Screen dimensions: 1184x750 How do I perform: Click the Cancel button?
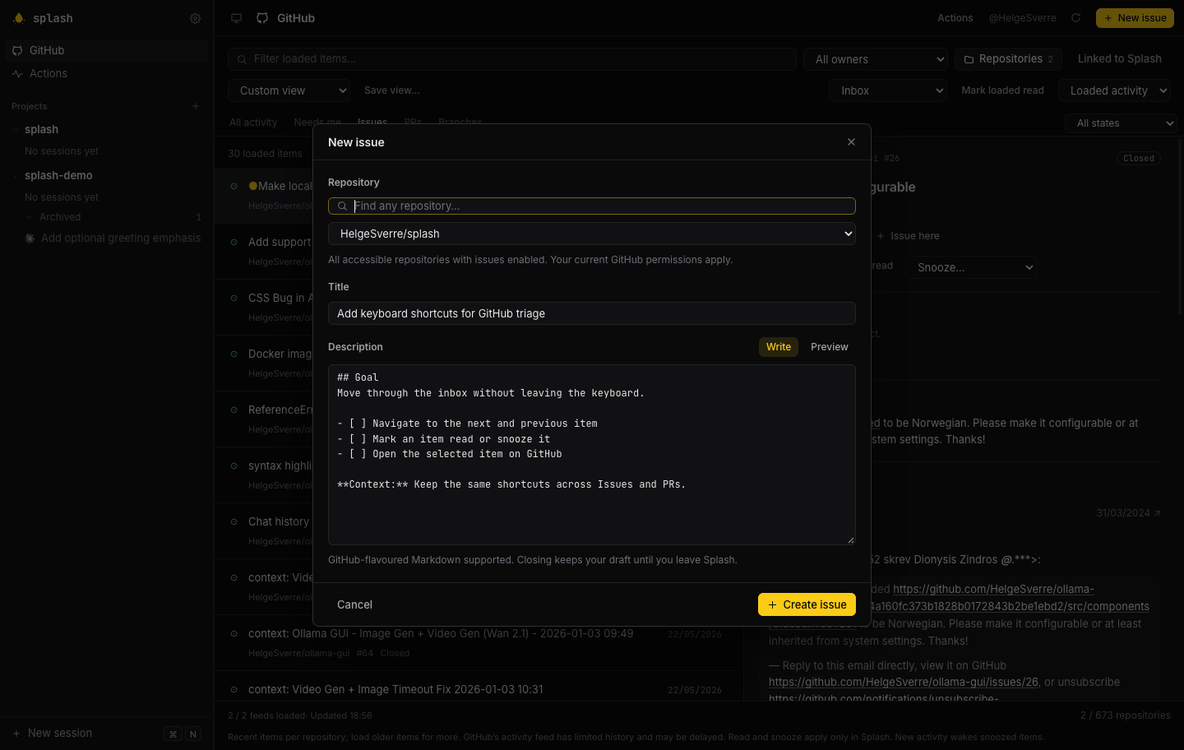[354, 604]
